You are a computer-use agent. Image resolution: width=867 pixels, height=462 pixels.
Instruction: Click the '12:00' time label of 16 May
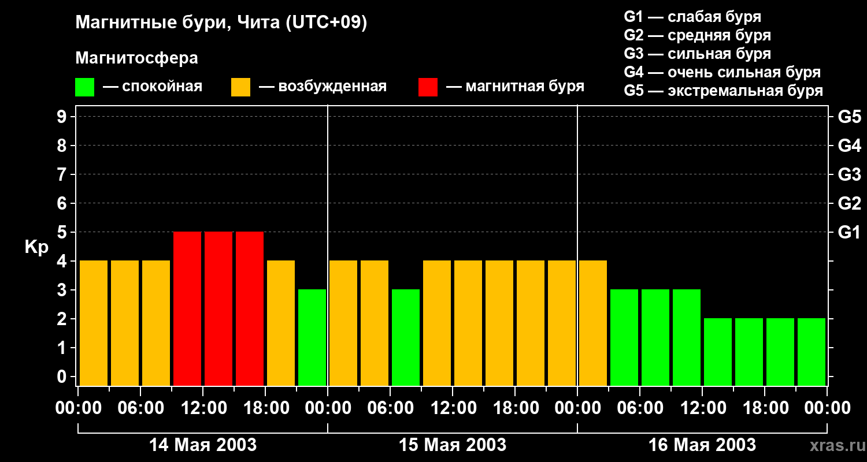[702, 408]
